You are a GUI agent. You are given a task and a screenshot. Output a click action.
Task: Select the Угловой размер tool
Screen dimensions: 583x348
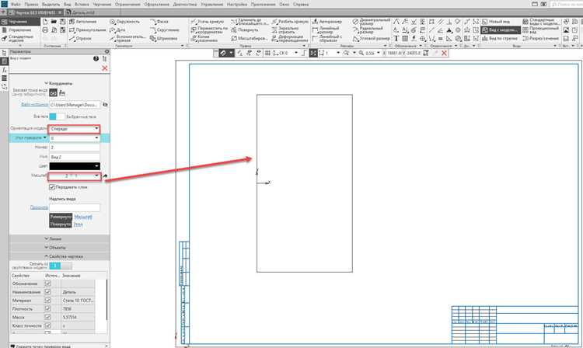point(371,38)
